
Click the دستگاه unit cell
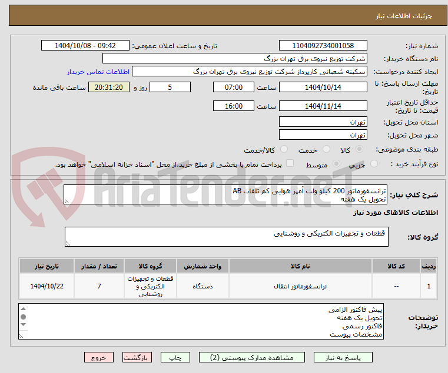tap(203, 286)
